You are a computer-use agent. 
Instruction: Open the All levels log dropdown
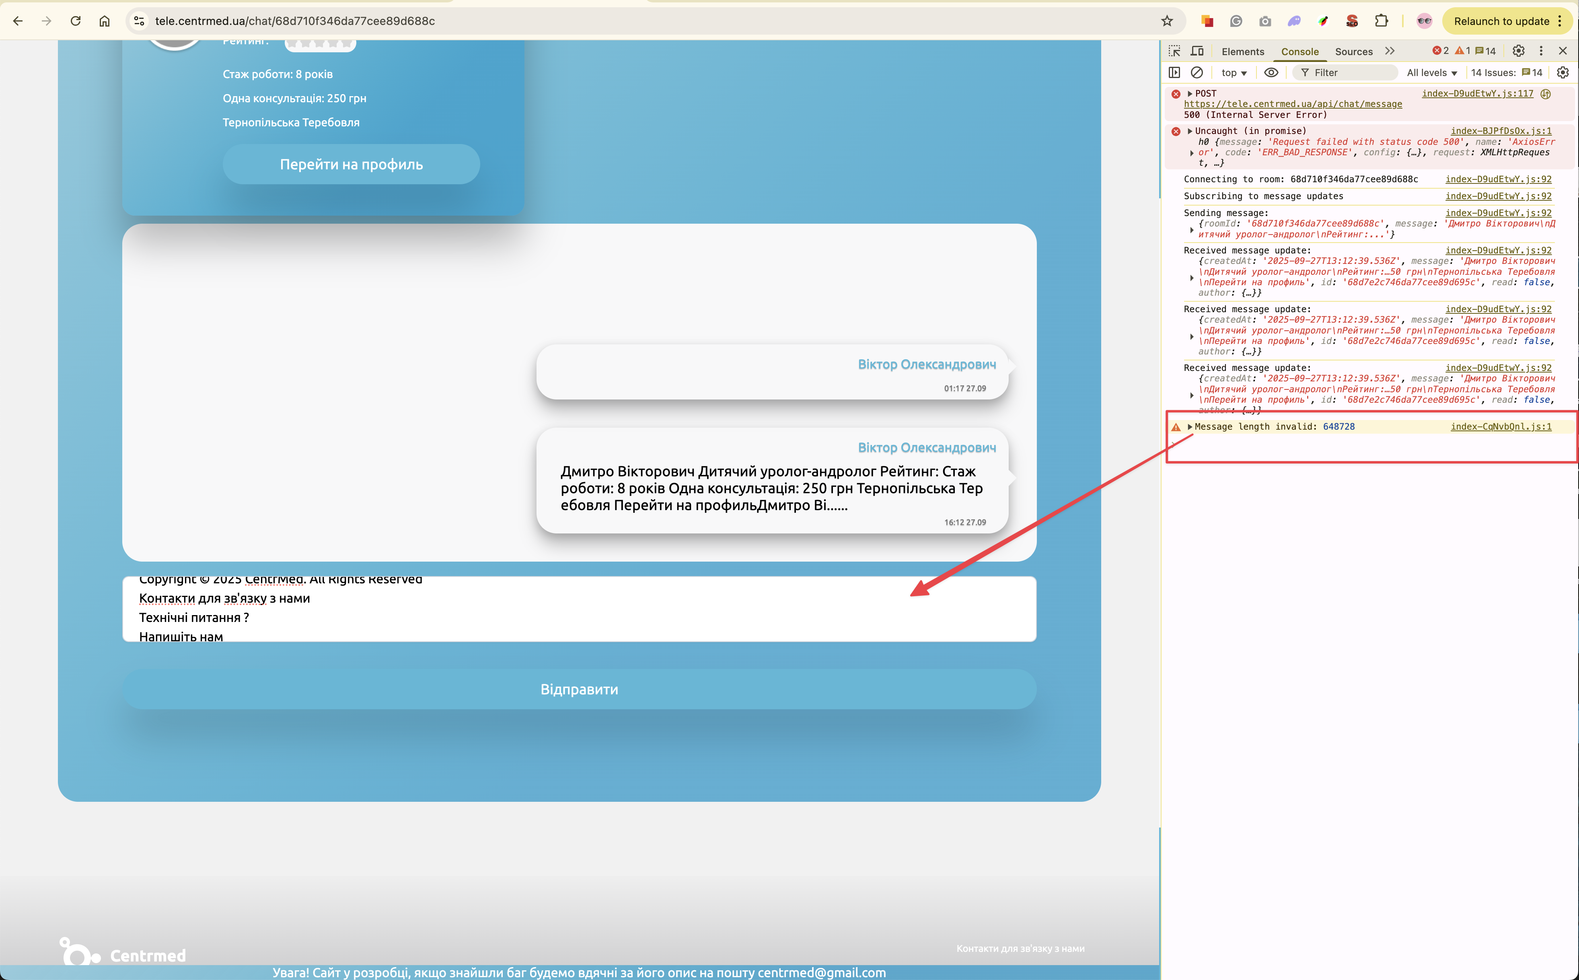pyautogui.click(x=1431, y=72)
